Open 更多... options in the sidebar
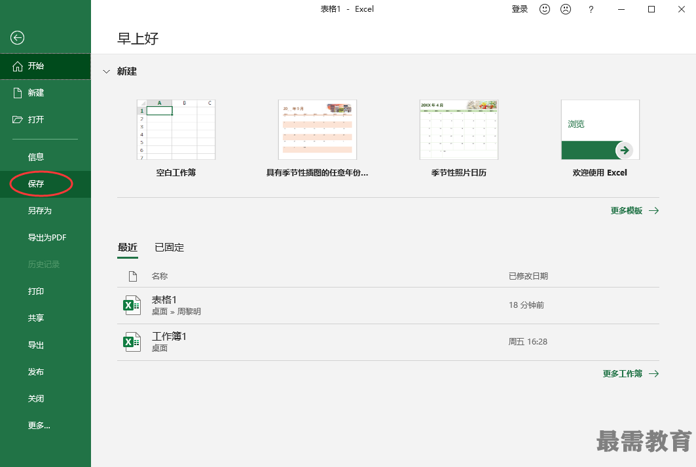This screenshot has width=696, height=467. [45, 425]
